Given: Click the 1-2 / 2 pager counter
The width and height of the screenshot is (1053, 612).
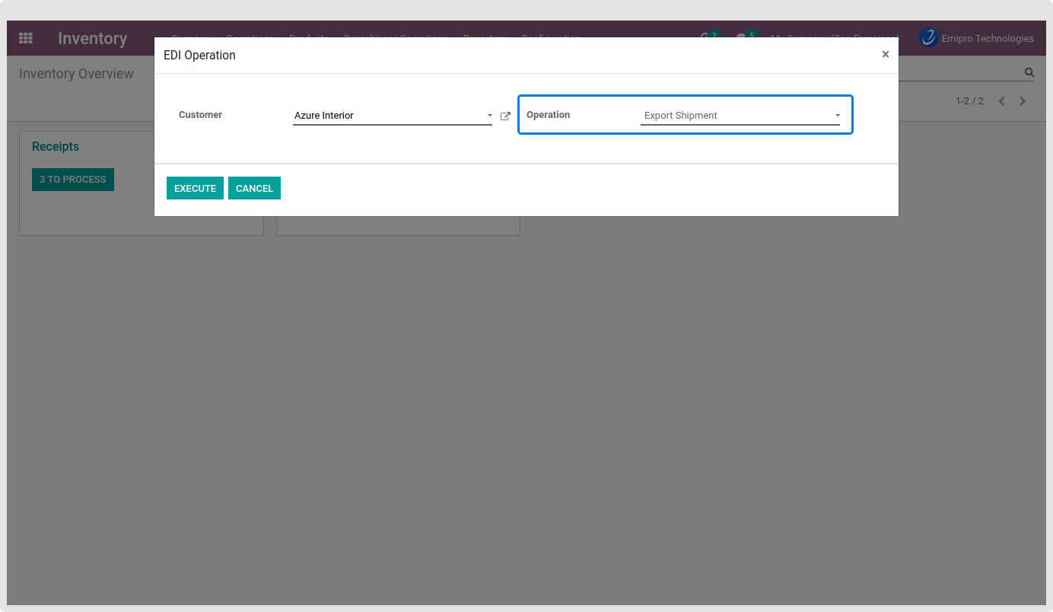Looking at the screenshot, I should coord(969,101).
